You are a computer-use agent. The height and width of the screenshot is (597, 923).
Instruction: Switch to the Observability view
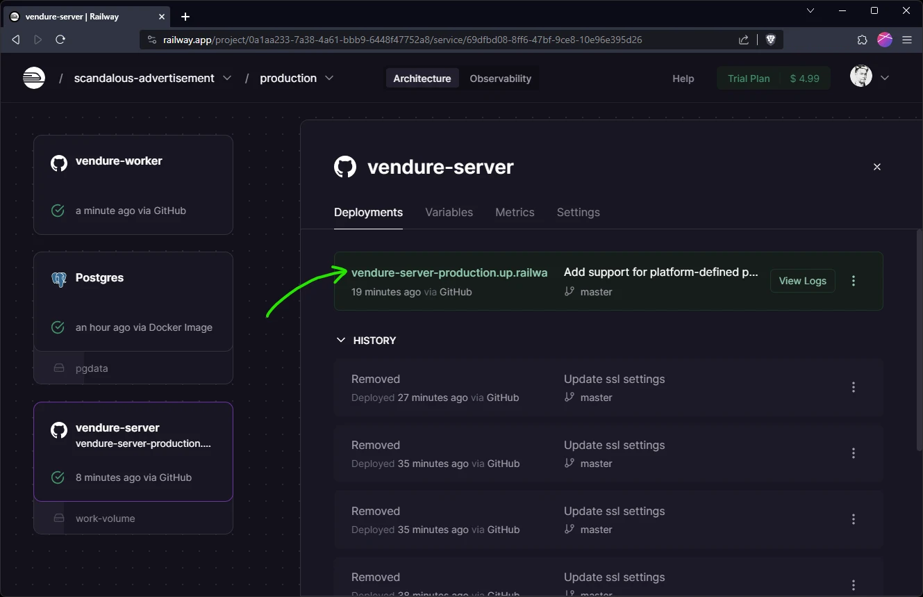pos(500,79)
